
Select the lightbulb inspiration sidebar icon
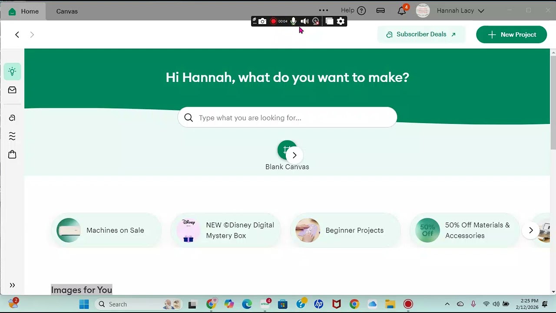12,71
